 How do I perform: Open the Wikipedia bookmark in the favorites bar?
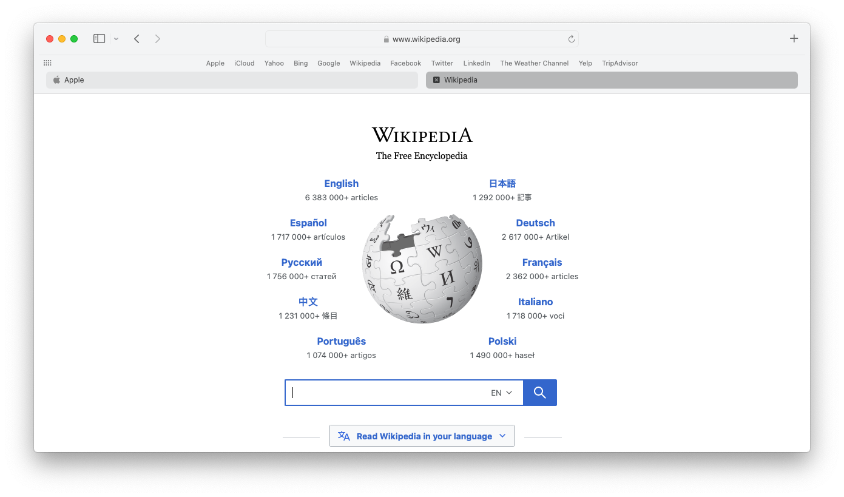[365, 63]
